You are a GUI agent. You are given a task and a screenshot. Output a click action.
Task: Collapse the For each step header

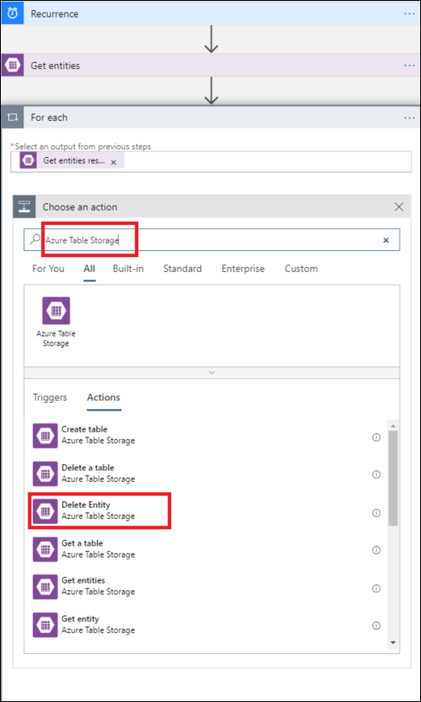coord(210,118)
